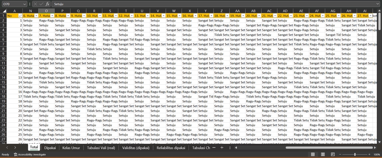
Task: Select column O header
Action: point(46,11)
